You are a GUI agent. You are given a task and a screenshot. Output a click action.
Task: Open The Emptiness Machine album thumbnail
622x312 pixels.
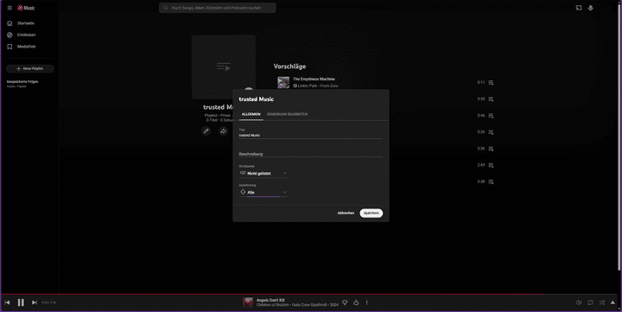pos(283,82)
